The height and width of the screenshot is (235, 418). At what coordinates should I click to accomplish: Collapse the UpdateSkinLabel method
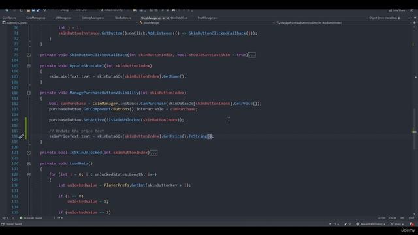[x=29, y=65]
